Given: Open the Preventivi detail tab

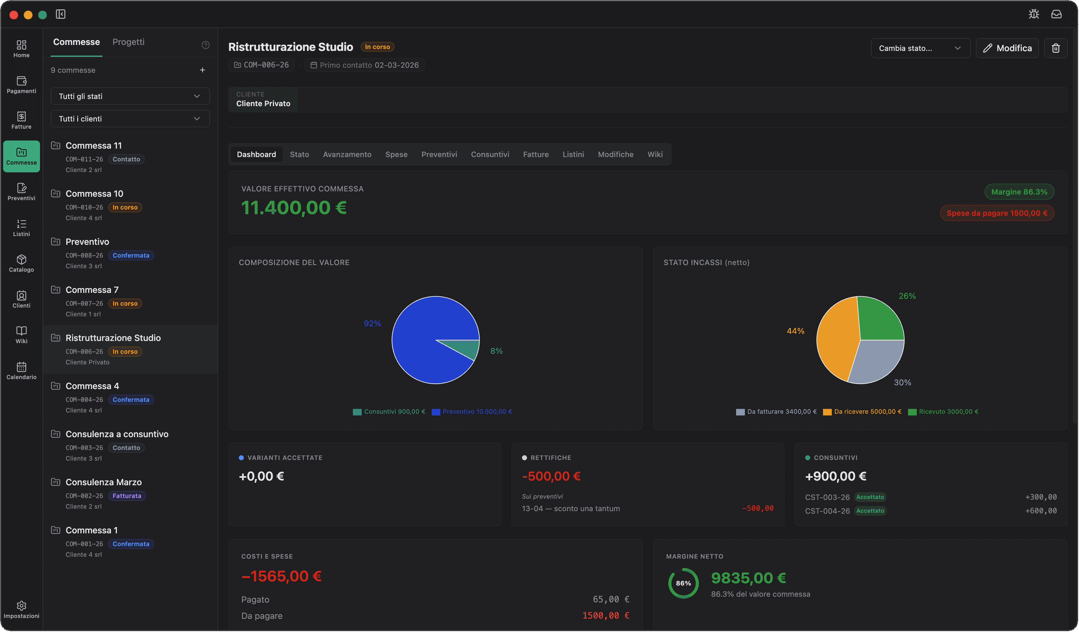Looking at the screenshot, I should (439, 154).
